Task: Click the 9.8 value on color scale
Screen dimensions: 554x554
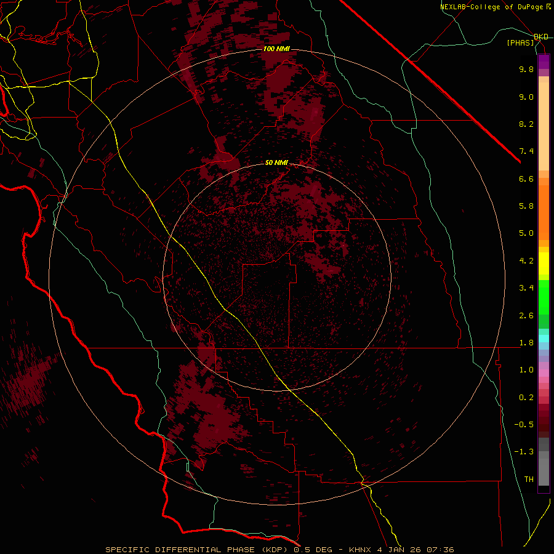Action: click(x=526, y=69)
